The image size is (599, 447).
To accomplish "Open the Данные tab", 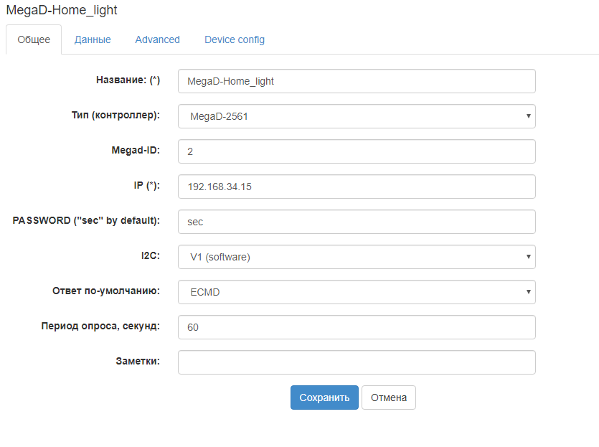I will click(93, 39).
